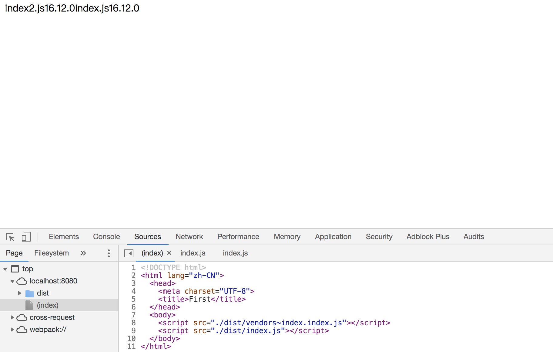The height and width of the screenshot is (352, 553).
Task: Open the Console panel
Action: click(x=106, y=237)
